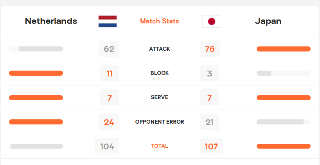Click Japan's orange attack bar
The width and height of the screenshot is (320, 165).
284,49
